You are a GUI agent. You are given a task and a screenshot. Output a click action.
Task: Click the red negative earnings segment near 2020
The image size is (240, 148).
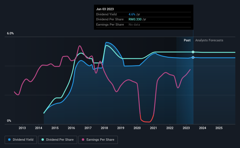147,122
